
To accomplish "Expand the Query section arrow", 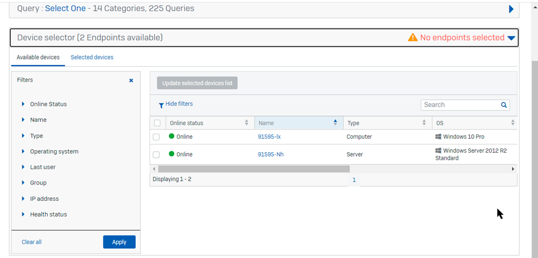I will [511, 9].
